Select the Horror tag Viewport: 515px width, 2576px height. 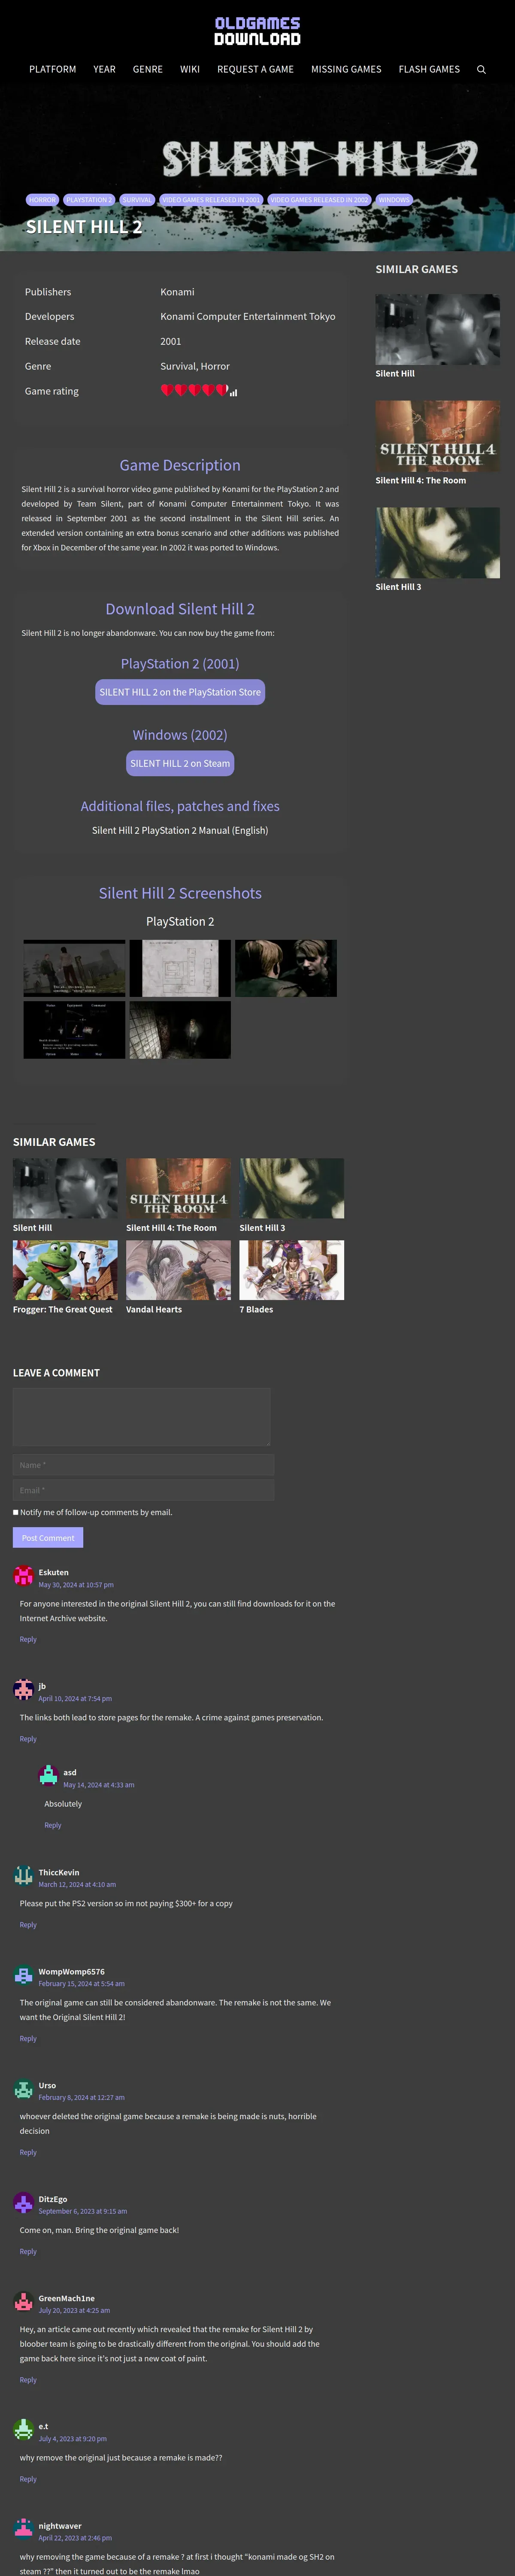[42, 200]
